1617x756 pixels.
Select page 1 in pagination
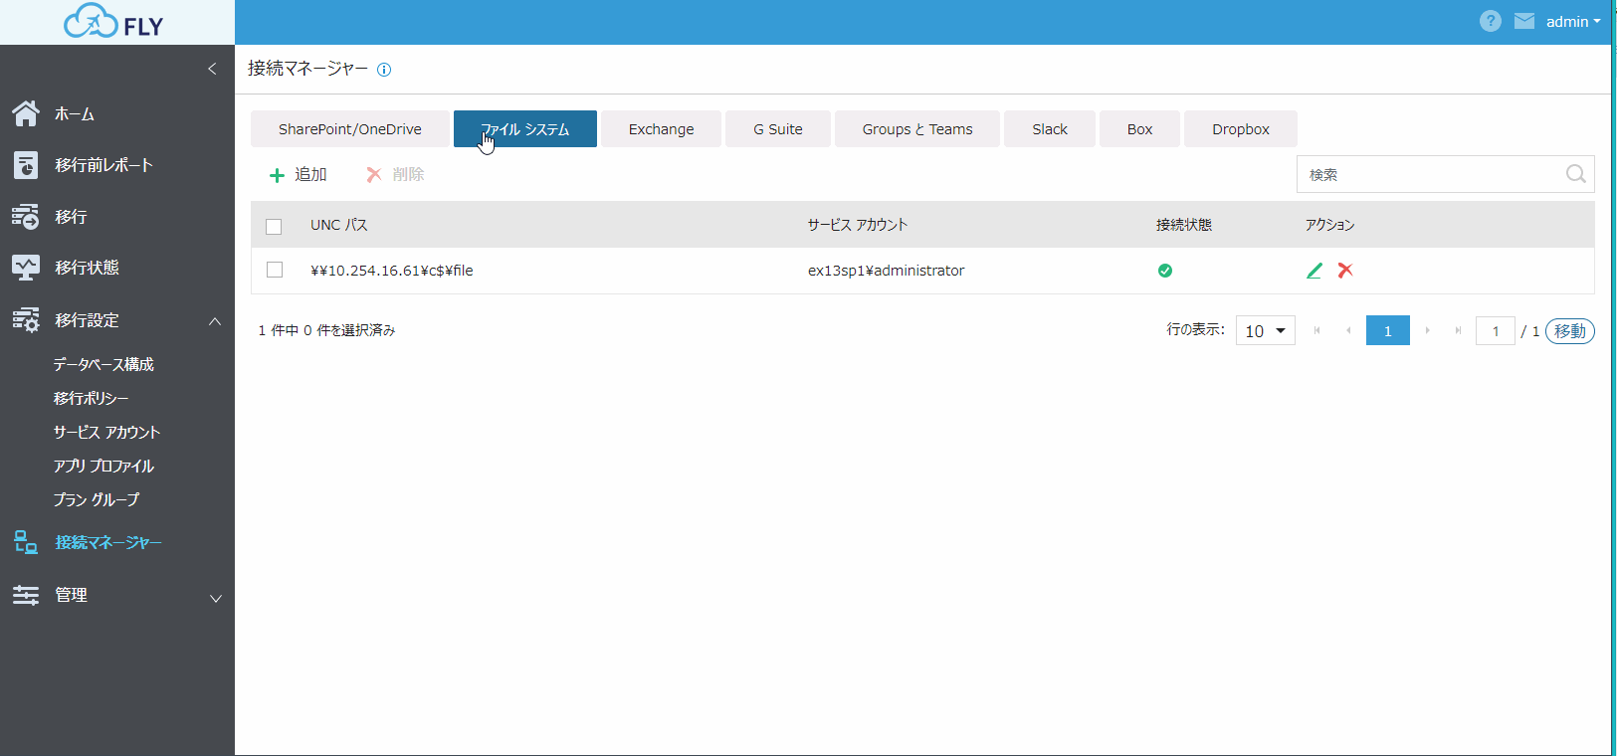1388,330
